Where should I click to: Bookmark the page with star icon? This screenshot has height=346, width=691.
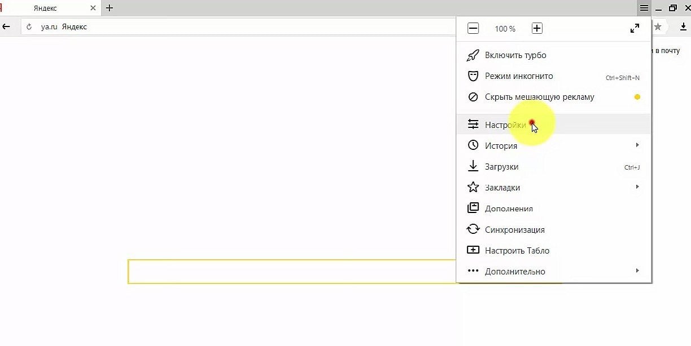tap(658, 26)
